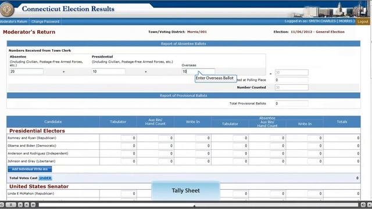Edit Anderson and Rodriguez Absentee Tabulator count
The width and height of the screenshot is (372, 209).
coord(240,153)
